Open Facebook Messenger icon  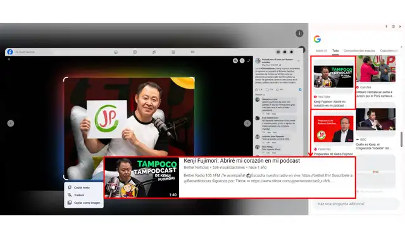[285, 52]
